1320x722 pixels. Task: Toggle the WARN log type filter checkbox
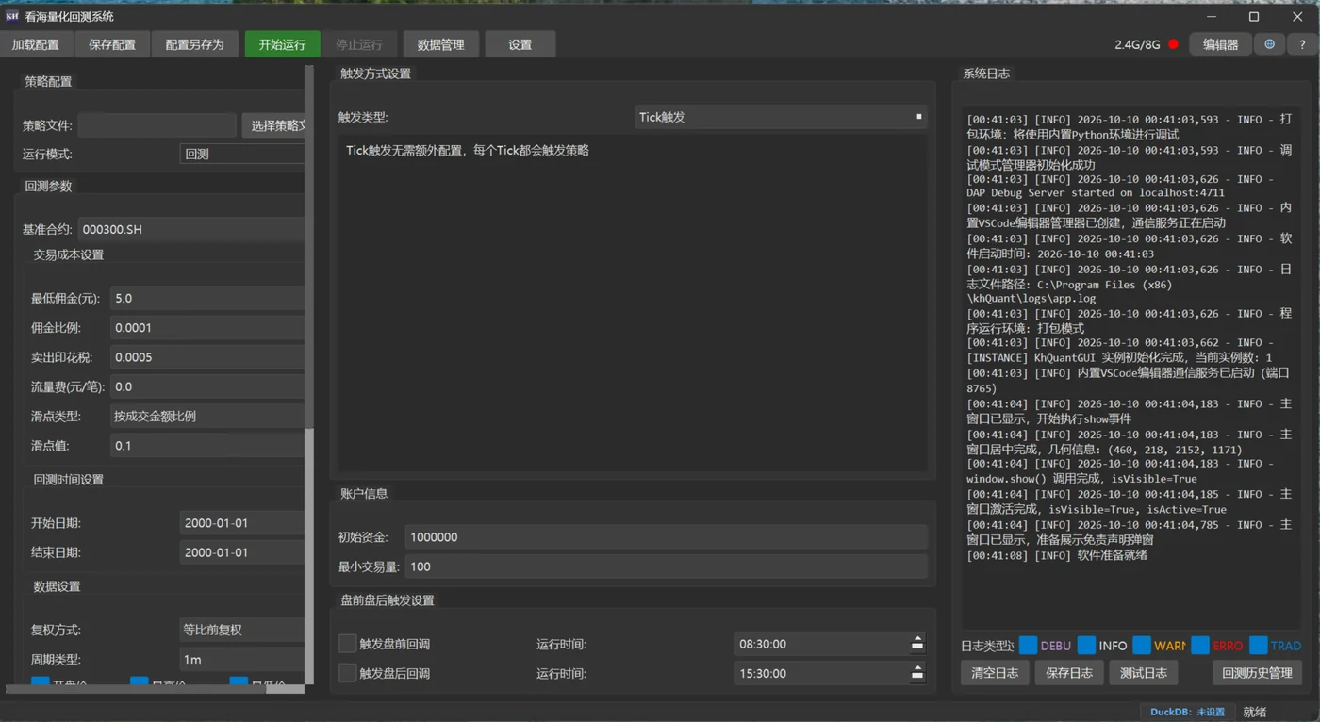pos(1142,646)
